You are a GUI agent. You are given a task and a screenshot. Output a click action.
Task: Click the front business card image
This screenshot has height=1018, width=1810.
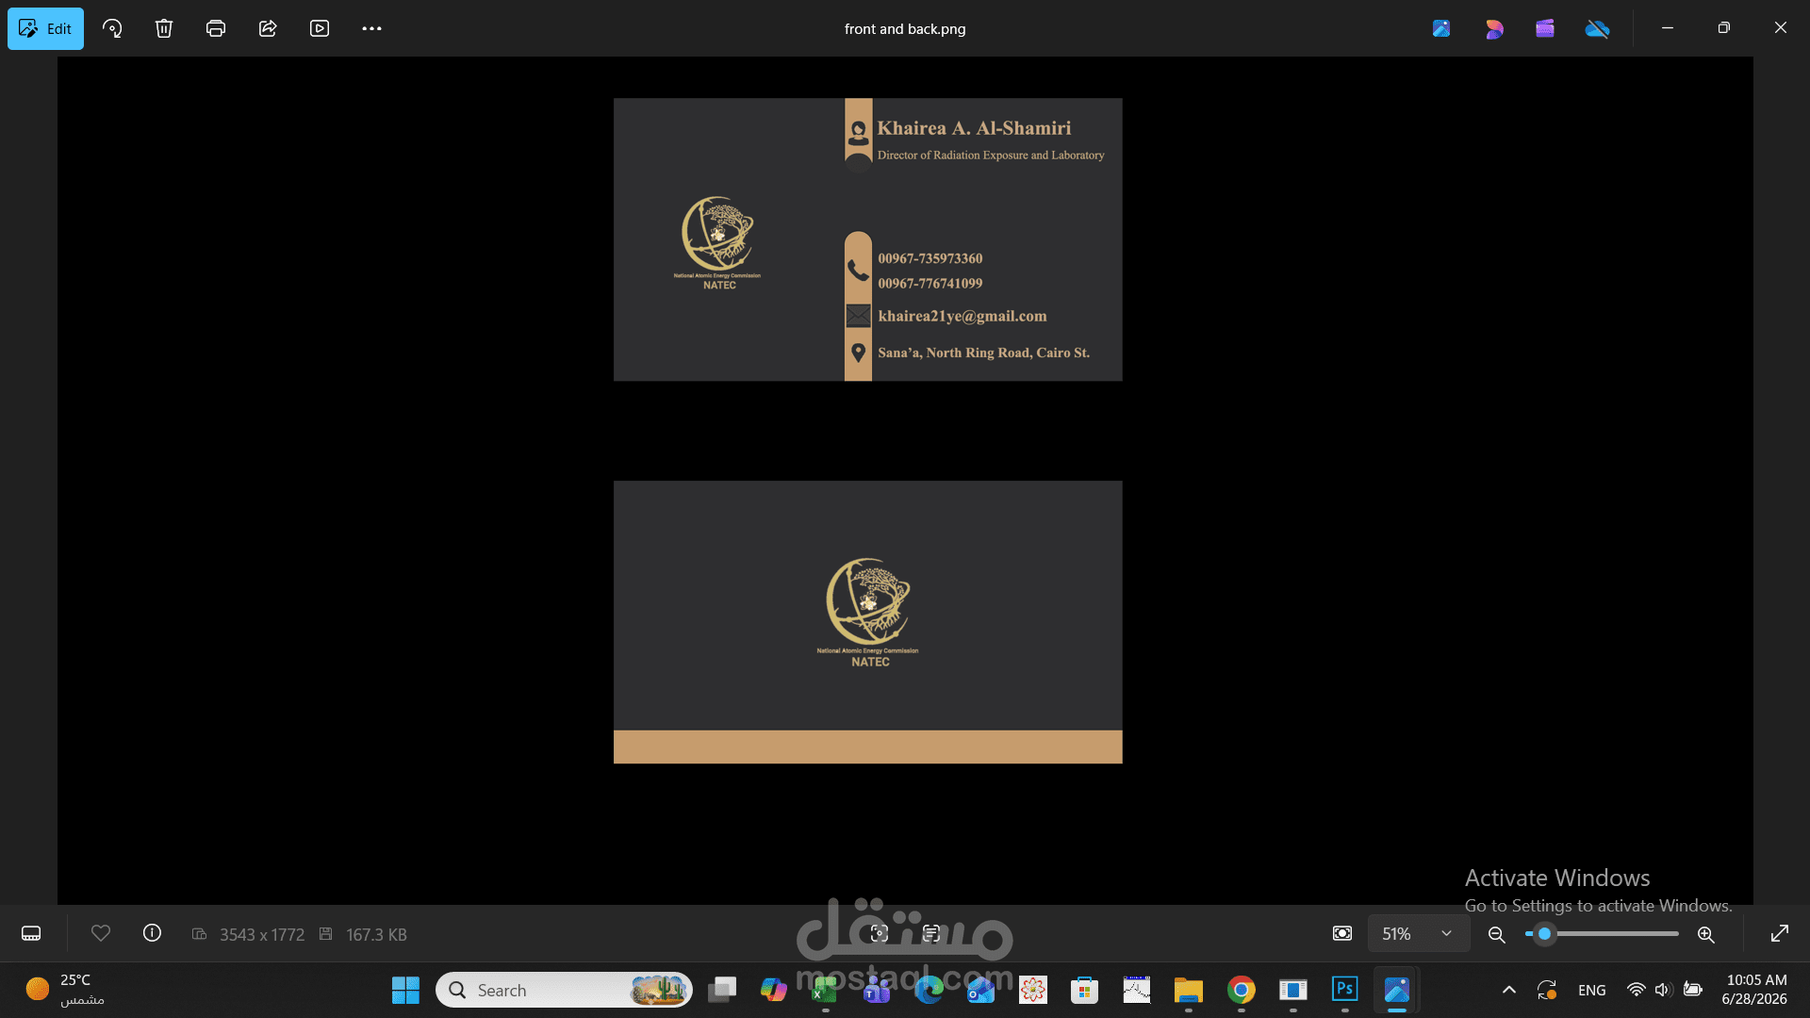[867, 239]
